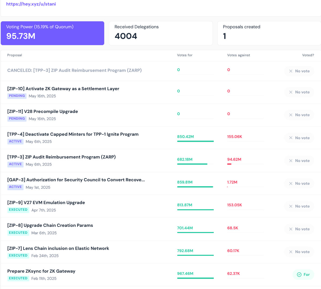Image resolution: width=321 pixels, height=289 pixels.
Task: Click the Voted? column header
Action: click(308, 55)
